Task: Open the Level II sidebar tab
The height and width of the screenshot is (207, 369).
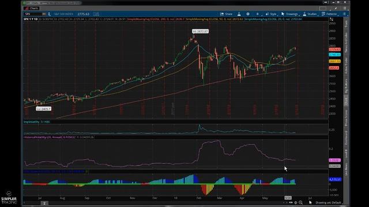Action: [x=346, y=154]
